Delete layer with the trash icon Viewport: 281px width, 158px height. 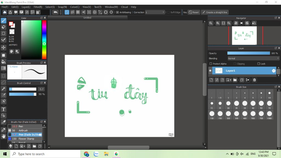(254, 80)
